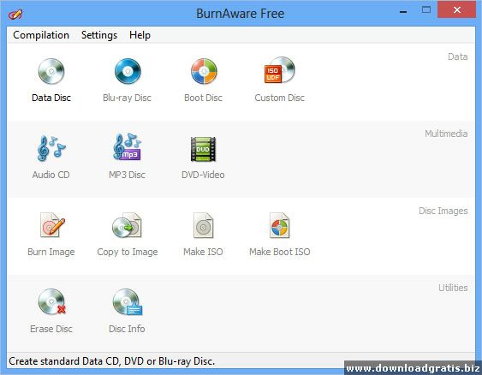Click the "Disc Images" section heading

tap(443, 211)
